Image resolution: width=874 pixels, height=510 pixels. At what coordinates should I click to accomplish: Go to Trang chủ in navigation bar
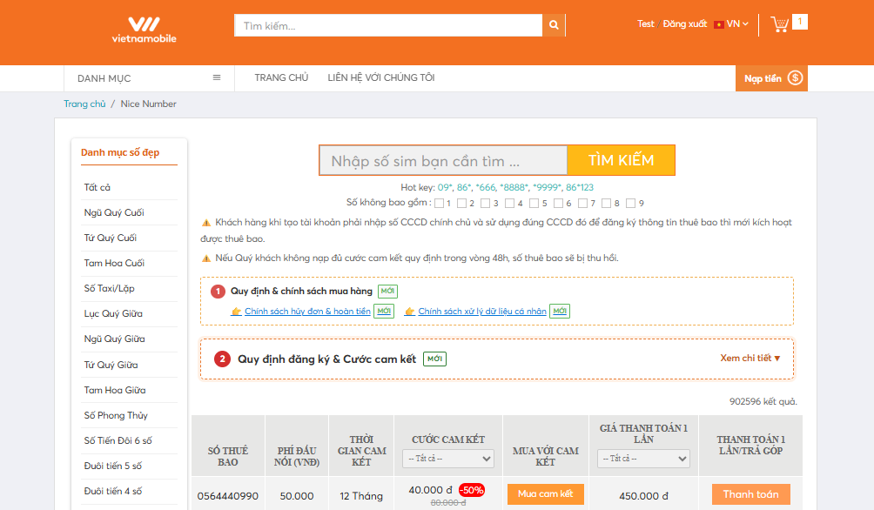pyautogui.click(x=281, y=78)
